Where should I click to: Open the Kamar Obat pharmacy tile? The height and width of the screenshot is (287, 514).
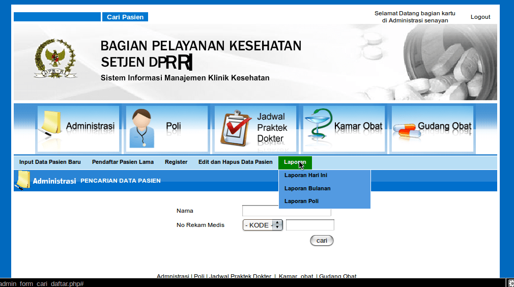click(344, 129)
